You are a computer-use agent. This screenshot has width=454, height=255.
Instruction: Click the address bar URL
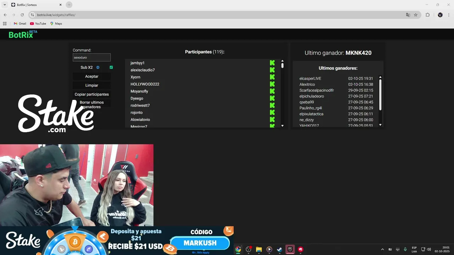[x=56, y=15]
